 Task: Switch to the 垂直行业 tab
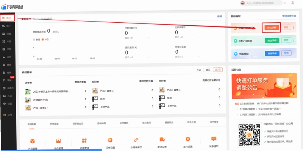(x=169, y=122)
